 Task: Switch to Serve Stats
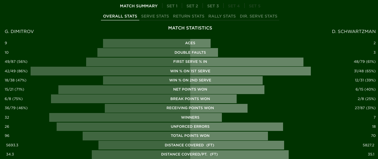[155, 16]
